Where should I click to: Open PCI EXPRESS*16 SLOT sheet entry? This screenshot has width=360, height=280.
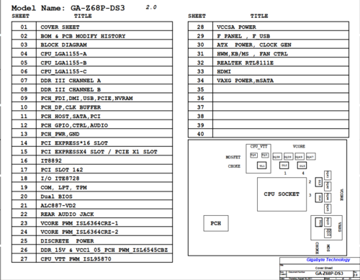click(74, 143)
